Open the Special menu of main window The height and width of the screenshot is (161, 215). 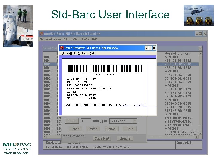pos(86,39)
